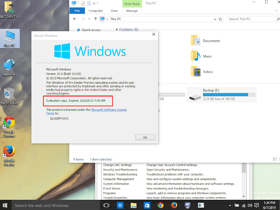Open the recent locations dropdown arrow
The height and width of the screenshot is (210, 280).
(89, 19)
